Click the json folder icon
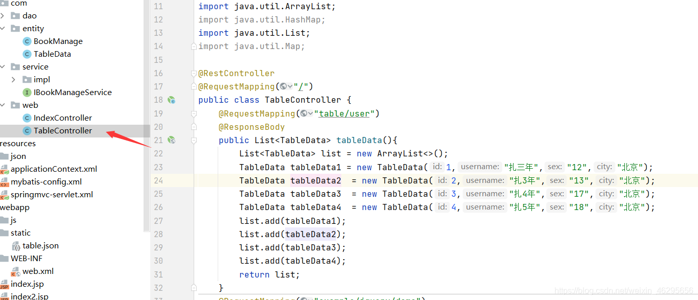 (x=4, y=156)
